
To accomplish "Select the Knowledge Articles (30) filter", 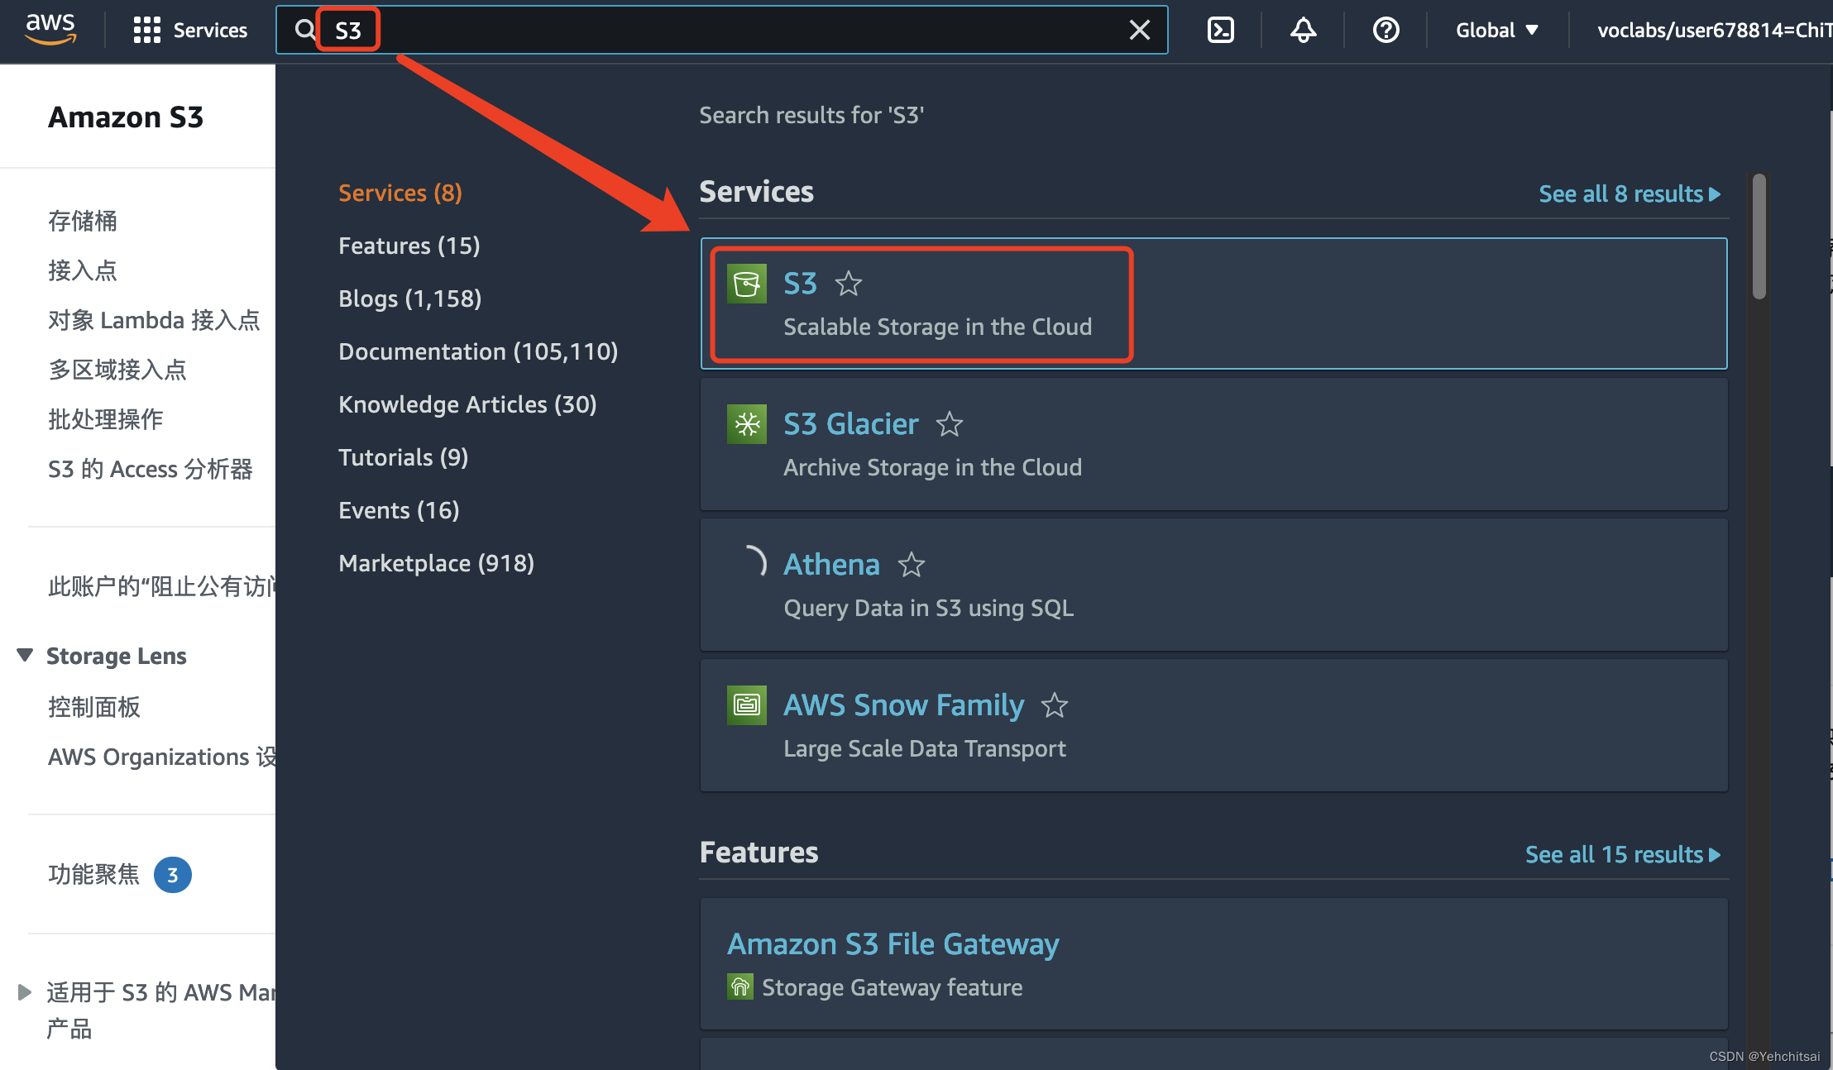I will click(x=467, y=404).
